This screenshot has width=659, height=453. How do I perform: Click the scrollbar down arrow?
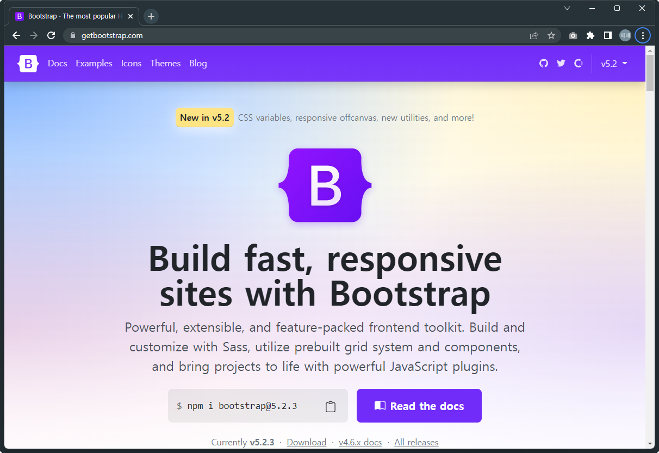(x=650, y=444)
